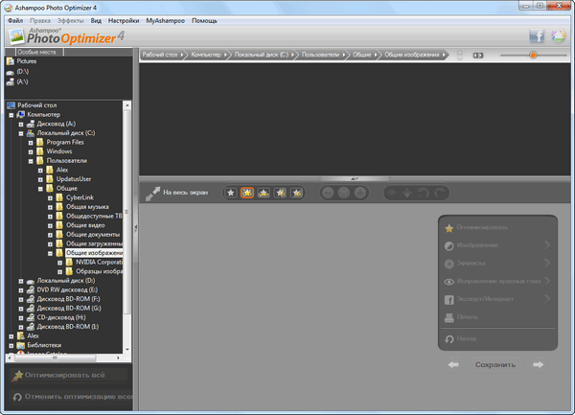Click the colorful circle icon beside Facebook

(x=559, y=36)
